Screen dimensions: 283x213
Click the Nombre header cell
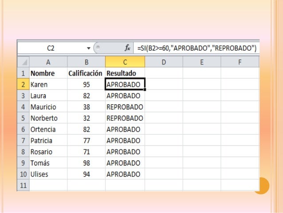click(48, 73)
